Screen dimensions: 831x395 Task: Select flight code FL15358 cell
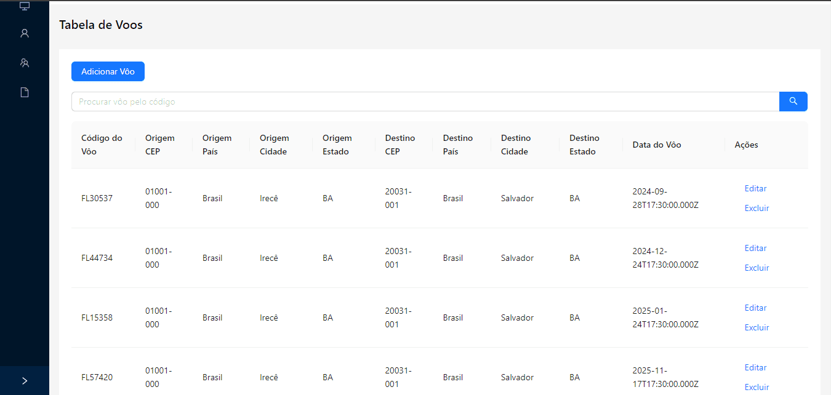pos(97,317)
